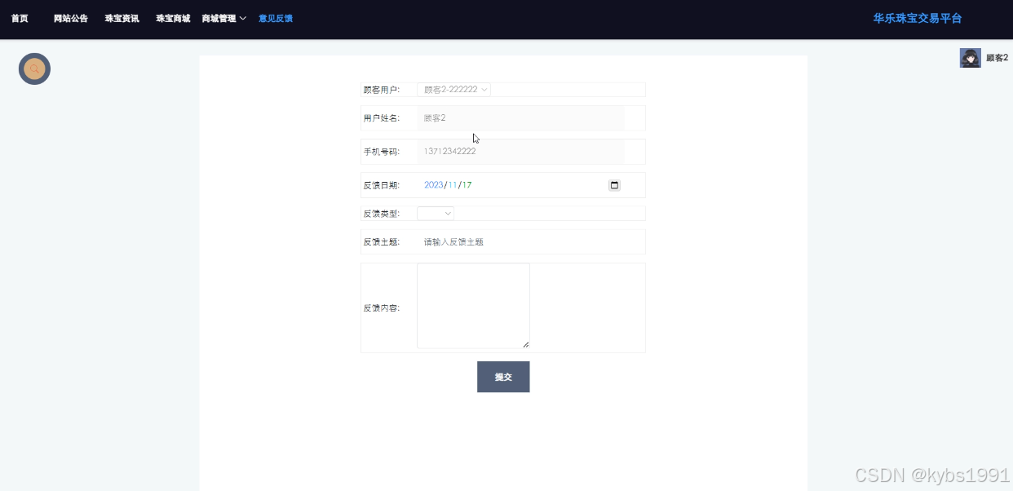Click the 提交 submit button
This screenshot has height=491, width=1013.
pyautogui.click(x=503, y=377)
